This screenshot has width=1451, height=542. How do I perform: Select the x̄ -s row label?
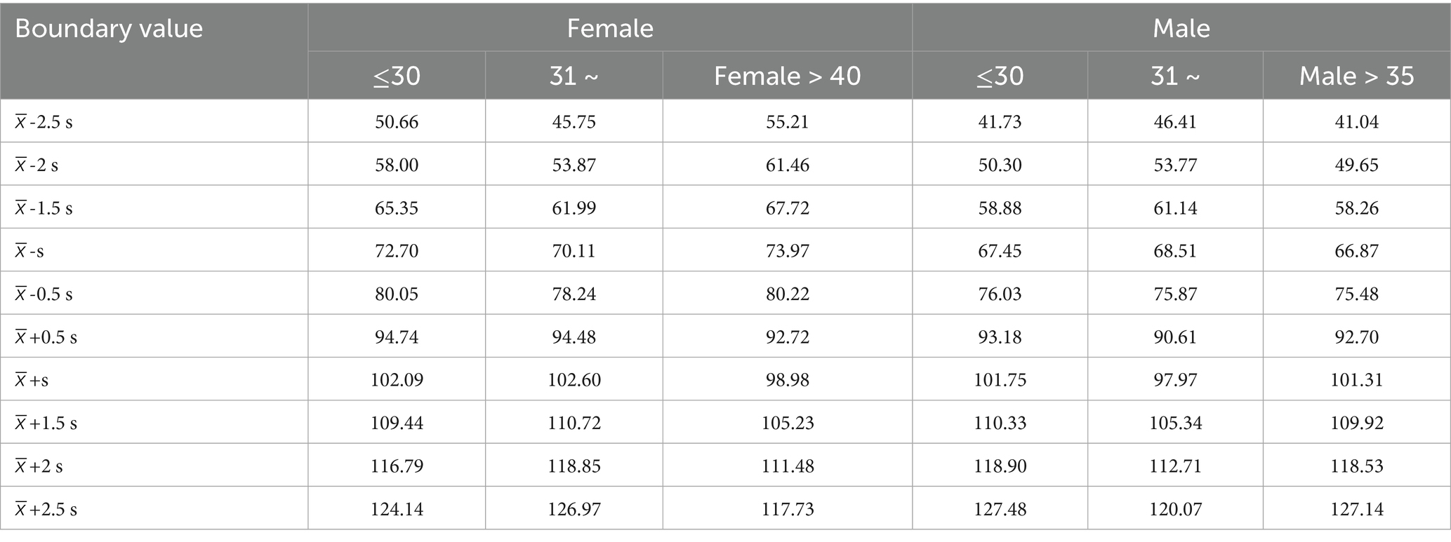click(29, 251)
